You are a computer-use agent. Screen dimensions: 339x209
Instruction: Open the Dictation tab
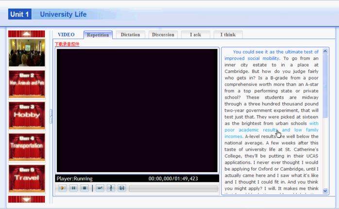[130, 35]
